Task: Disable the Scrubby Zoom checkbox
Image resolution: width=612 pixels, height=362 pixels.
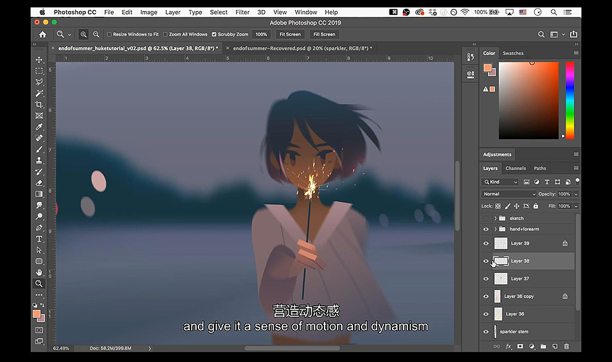Action: (x=214, y=35)
